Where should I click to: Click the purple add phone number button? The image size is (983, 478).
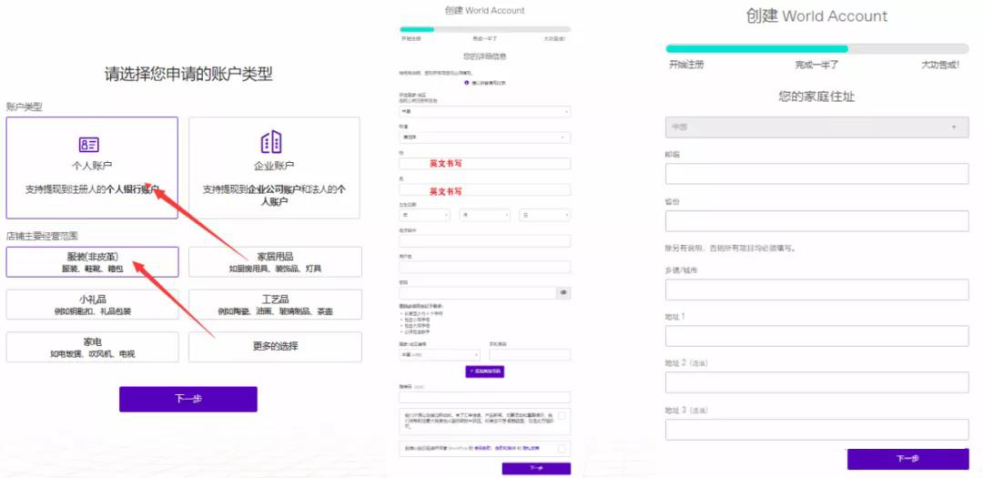(484, 371)
